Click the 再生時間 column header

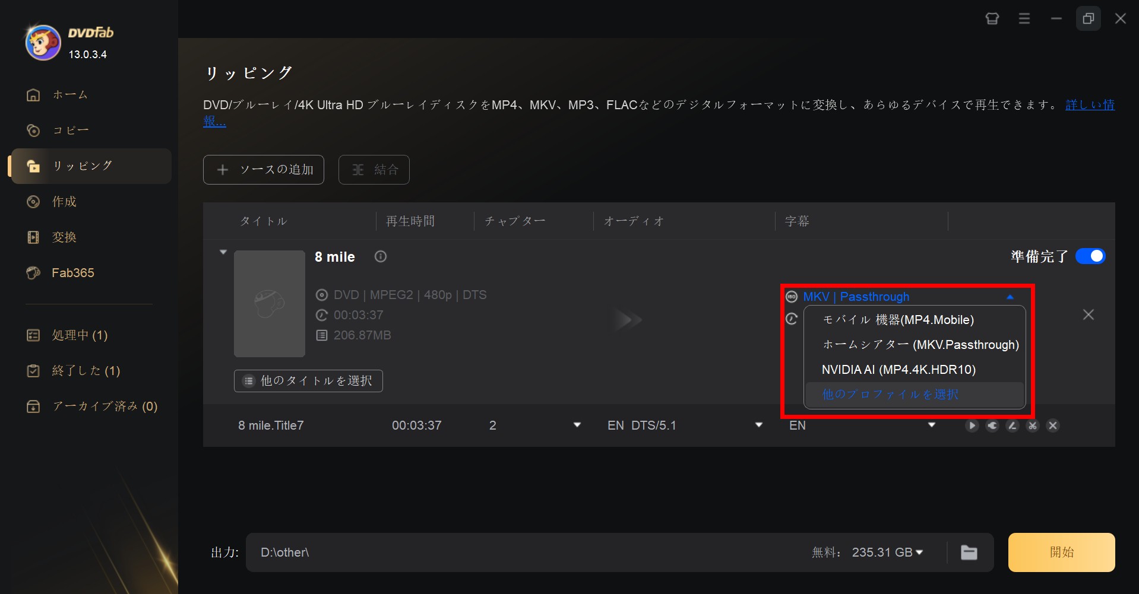point(410,221)
